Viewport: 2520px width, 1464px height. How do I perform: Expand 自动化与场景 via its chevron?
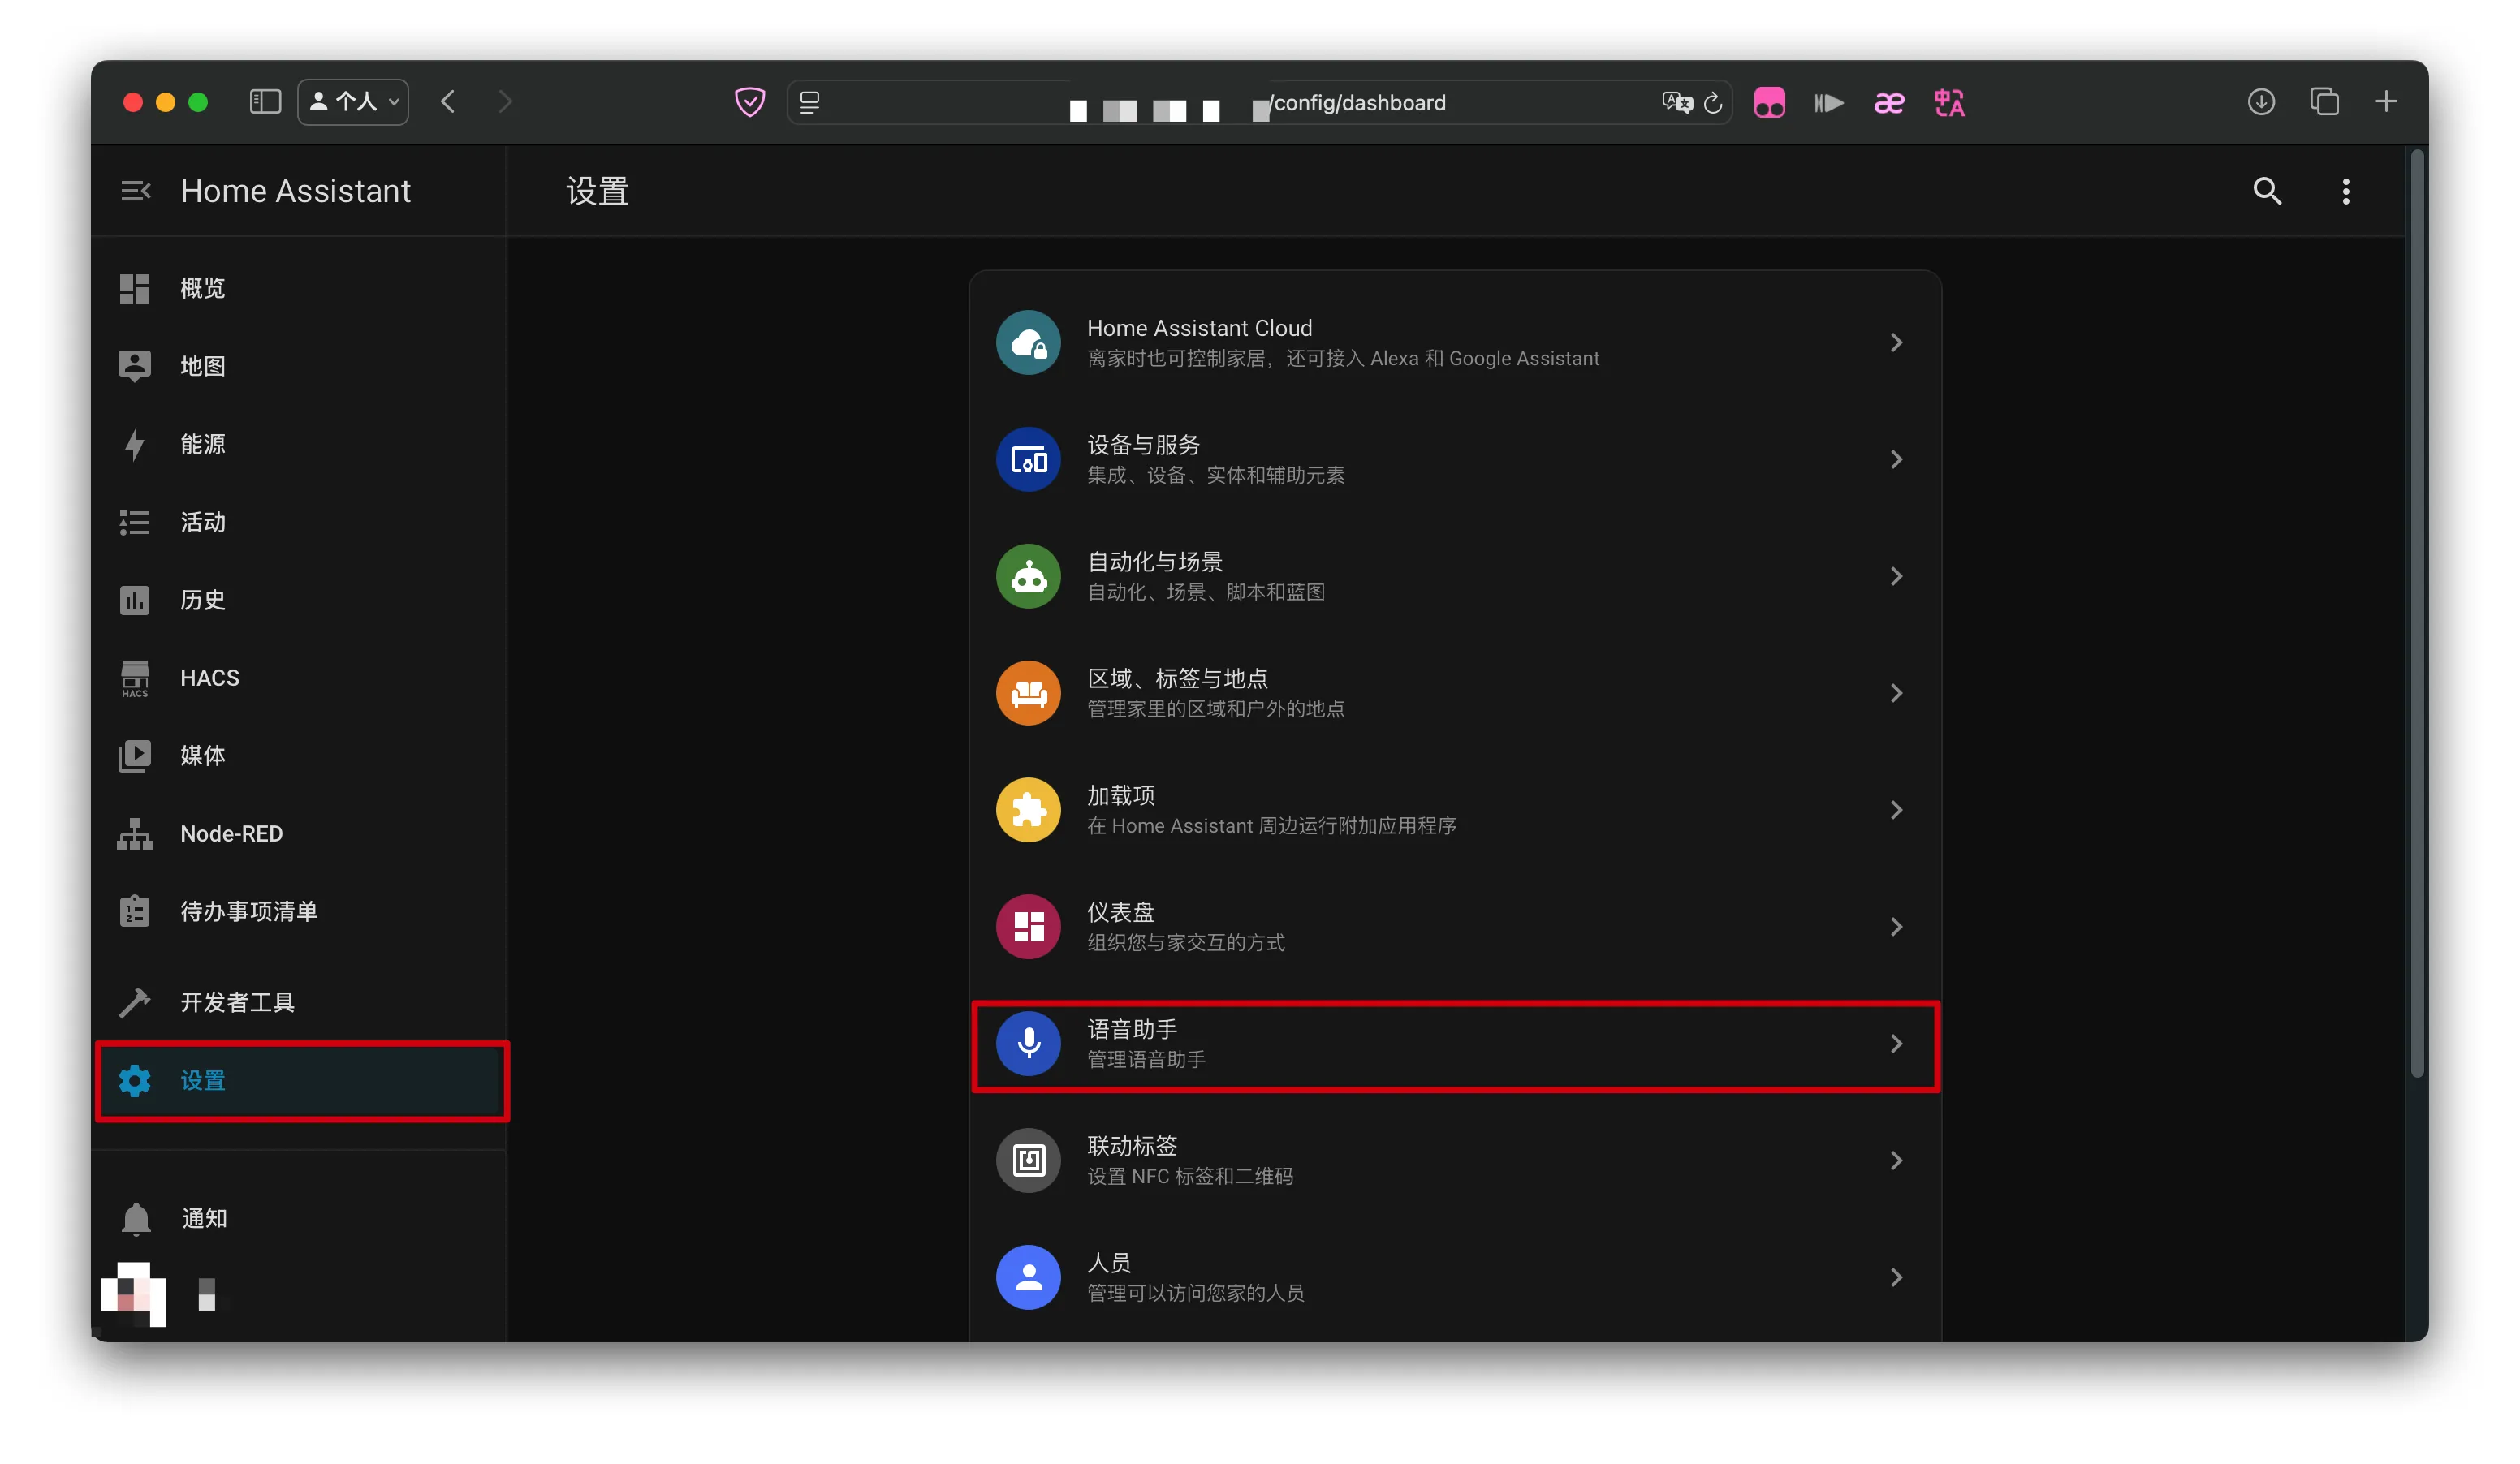(x=1895, y=577)
